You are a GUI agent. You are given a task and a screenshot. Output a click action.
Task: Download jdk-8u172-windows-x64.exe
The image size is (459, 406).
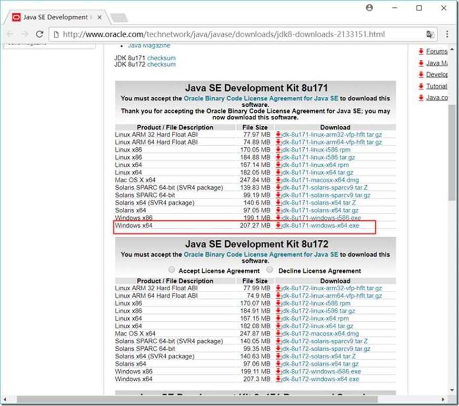click(x=320, y=379)
